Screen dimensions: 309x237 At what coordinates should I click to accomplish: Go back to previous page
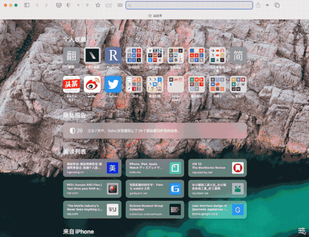pos(38,5)
